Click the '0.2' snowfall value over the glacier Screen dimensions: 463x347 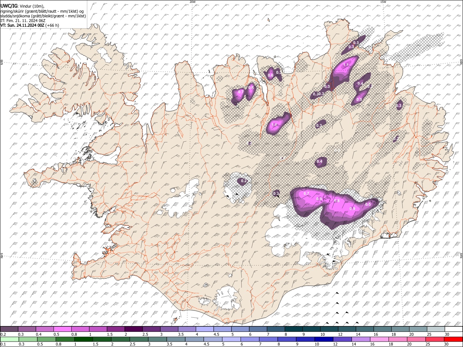(x=244, y=181)
